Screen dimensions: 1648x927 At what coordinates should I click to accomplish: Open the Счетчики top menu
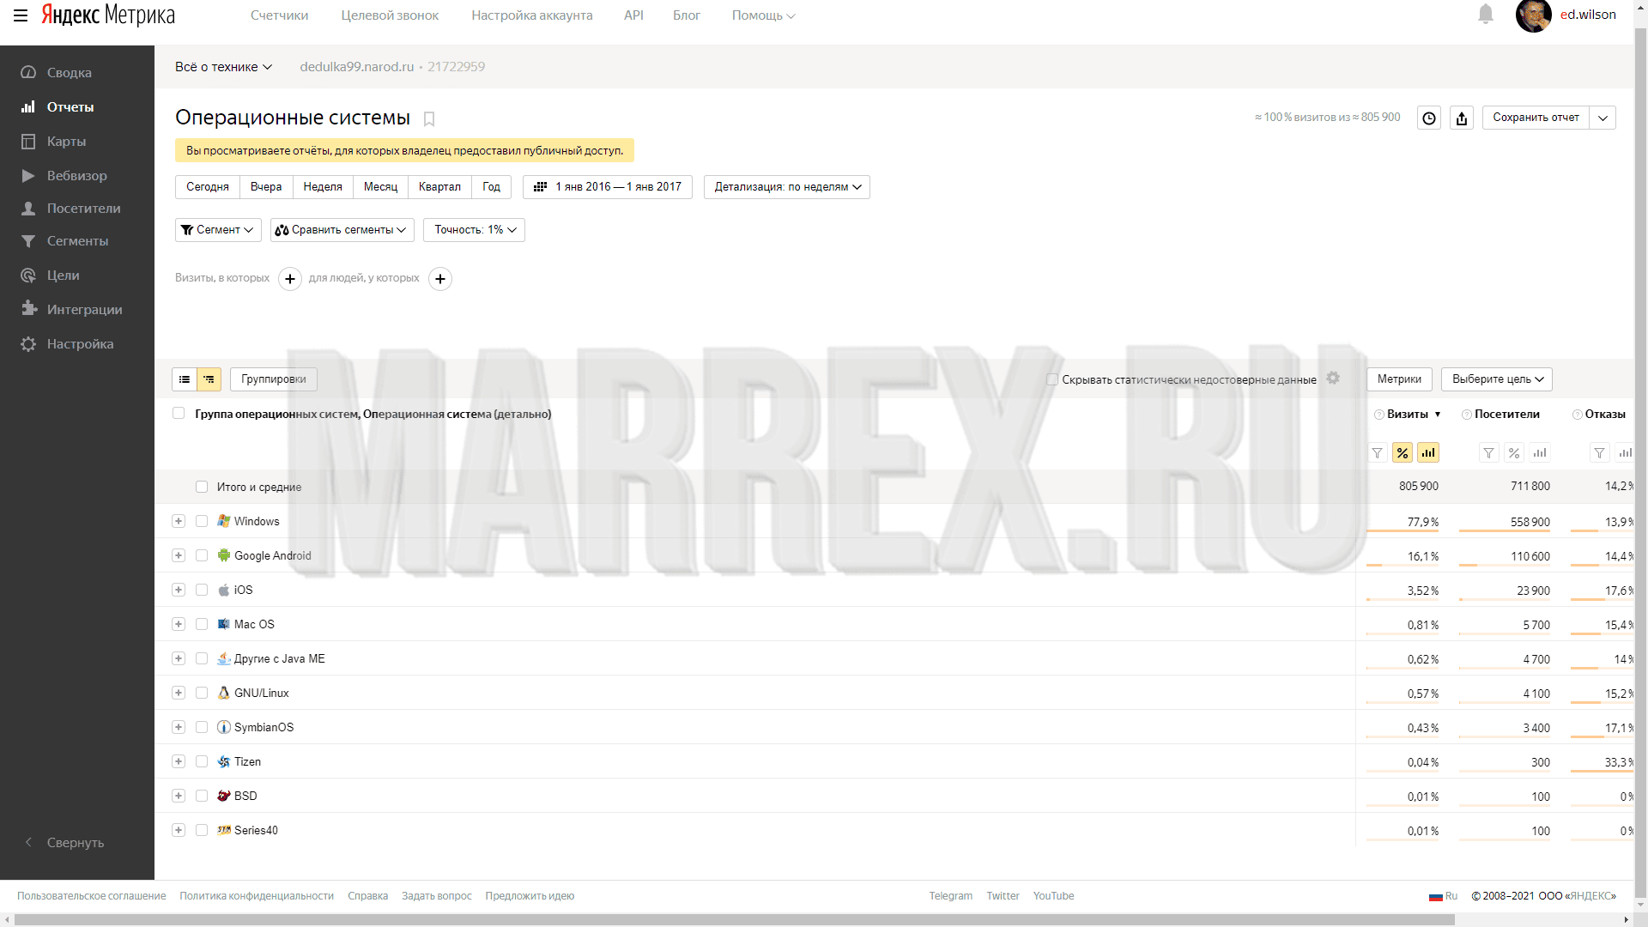coord(279,15)
